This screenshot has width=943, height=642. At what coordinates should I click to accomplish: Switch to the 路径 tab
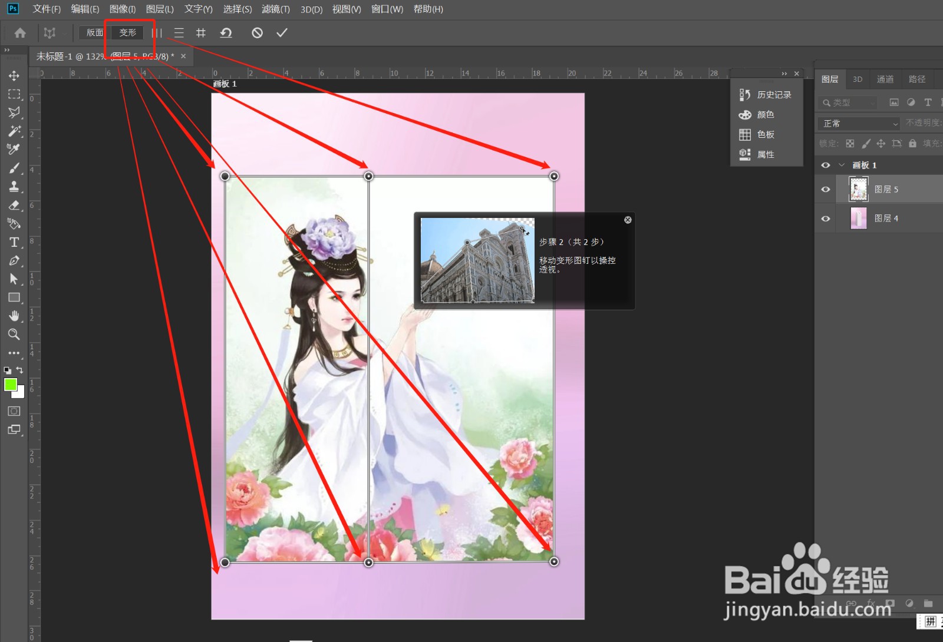pyautogui.click(x=917, y=79)
